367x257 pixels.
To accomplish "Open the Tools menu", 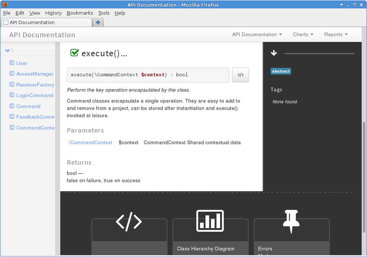I will pos(104,13).
